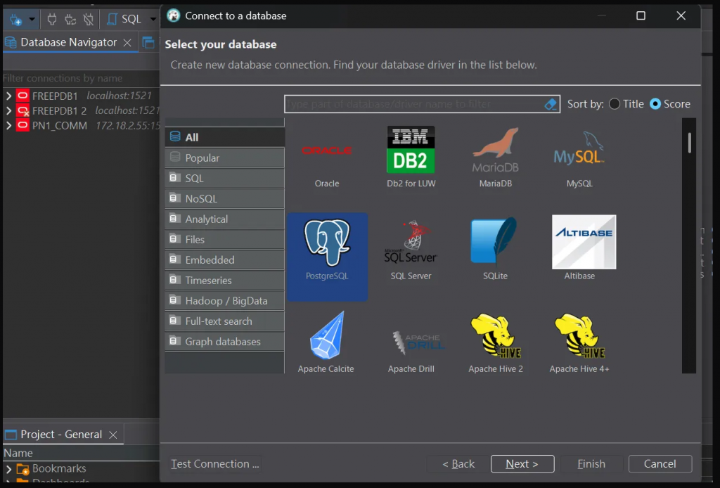
Task: Focus the driver name filter field
Action: (x=414, y=104)
